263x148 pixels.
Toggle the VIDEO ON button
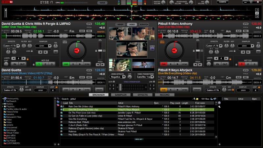tap(152, 49)
